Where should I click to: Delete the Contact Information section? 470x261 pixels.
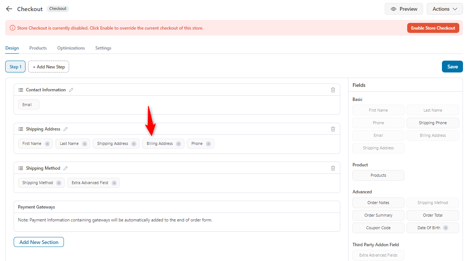pyautogui.click(x=333, y=90)
